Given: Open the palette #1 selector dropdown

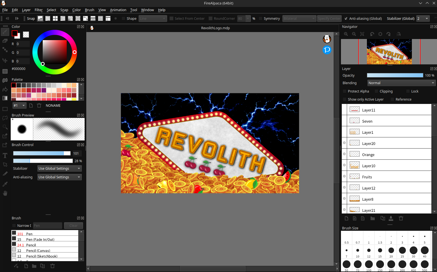Looking at the screenshot, I should [x=20, y=105].
